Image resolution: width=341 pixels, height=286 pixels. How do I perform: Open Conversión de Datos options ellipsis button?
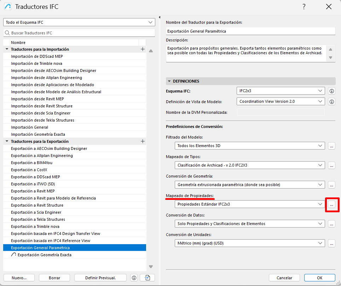click(331, 224)
